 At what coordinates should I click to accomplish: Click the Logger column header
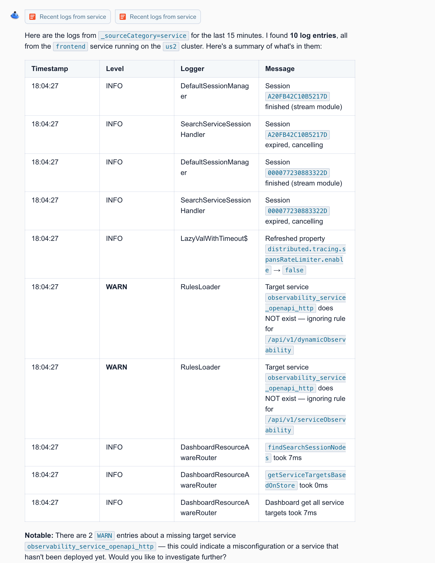192,69
